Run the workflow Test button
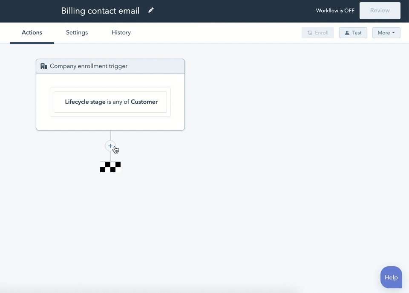 (353, 33)
